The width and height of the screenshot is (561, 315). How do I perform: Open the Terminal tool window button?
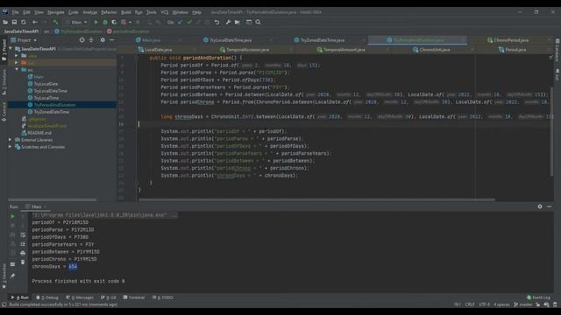point(134,297)
